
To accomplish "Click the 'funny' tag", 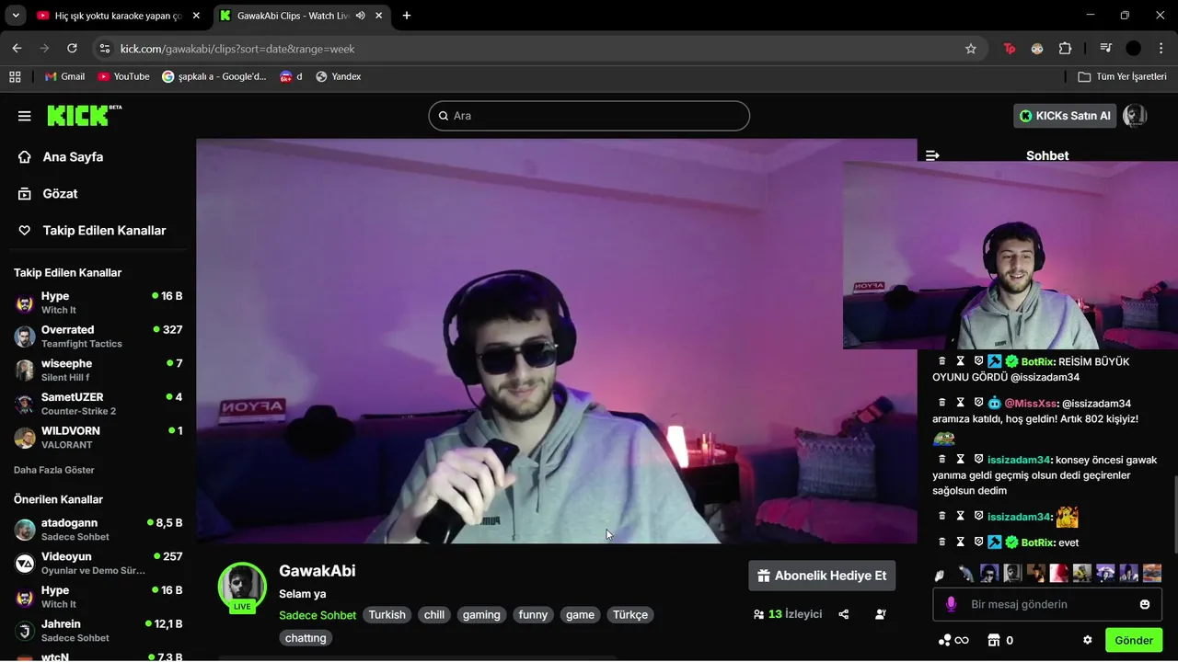I will [x=533, y=615].
